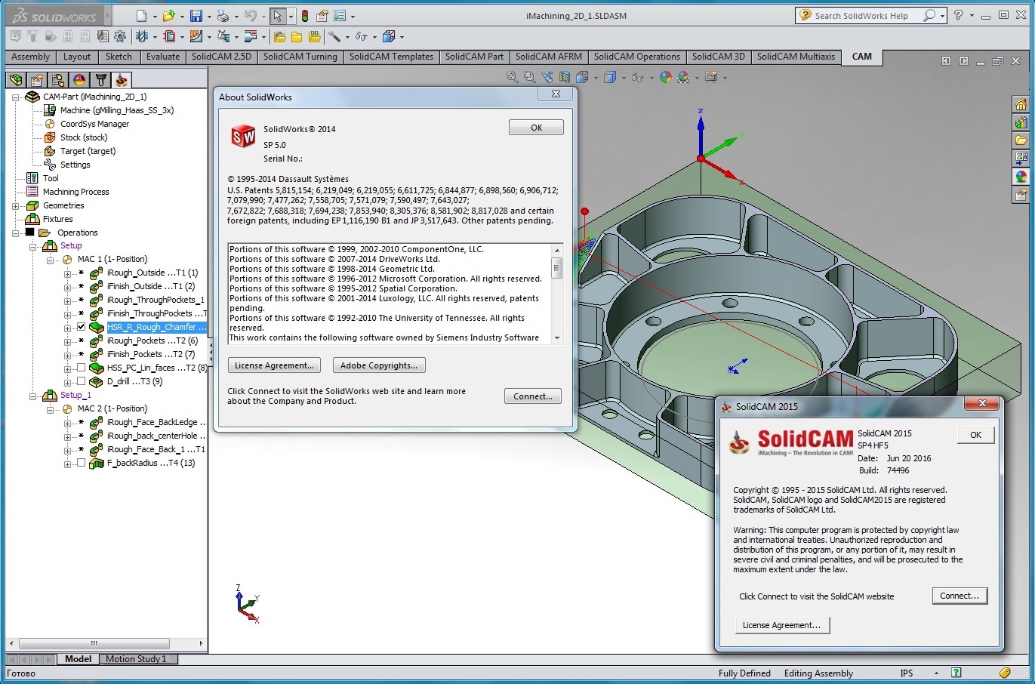Click the Rebuild traffic light icon
1035x684 pixels.
click(x=305, y=16)
